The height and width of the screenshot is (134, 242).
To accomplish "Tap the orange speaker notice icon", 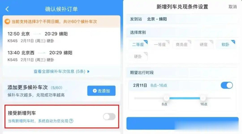I will point(7,21).
